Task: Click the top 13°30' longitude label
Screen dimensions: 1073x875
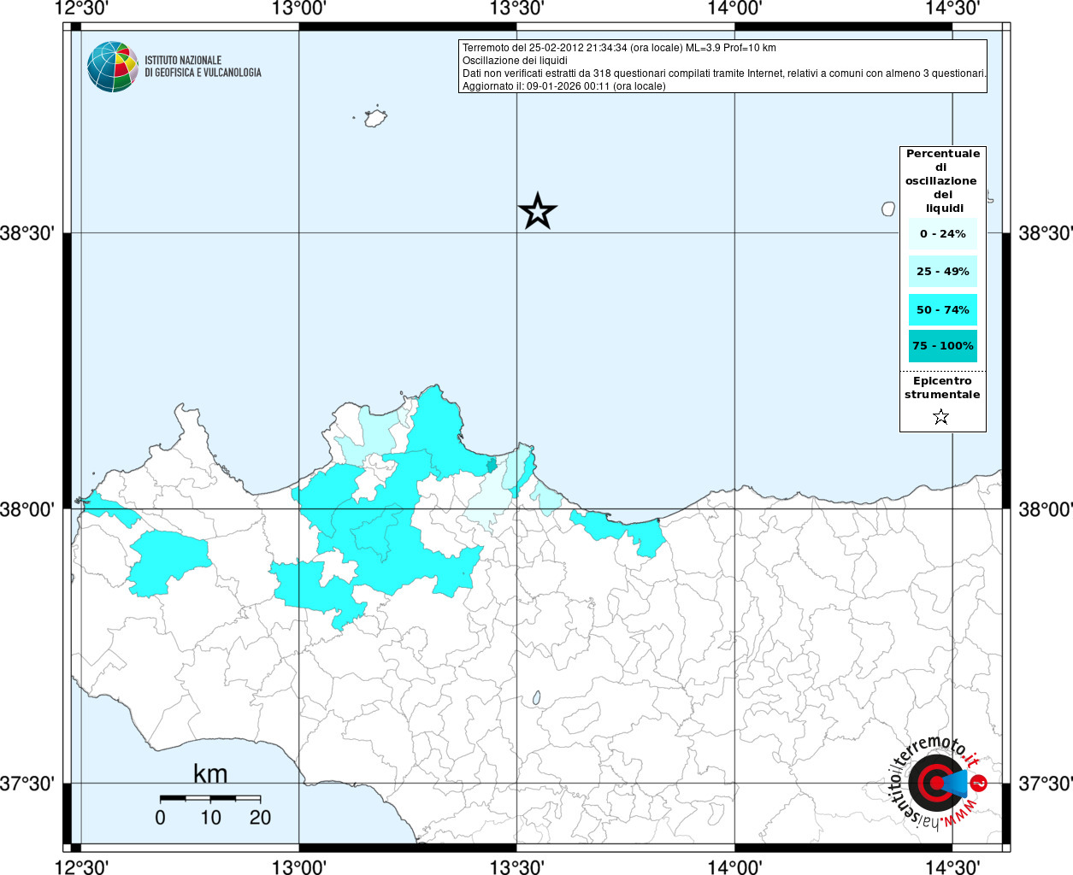Action: tap(516, 9)
